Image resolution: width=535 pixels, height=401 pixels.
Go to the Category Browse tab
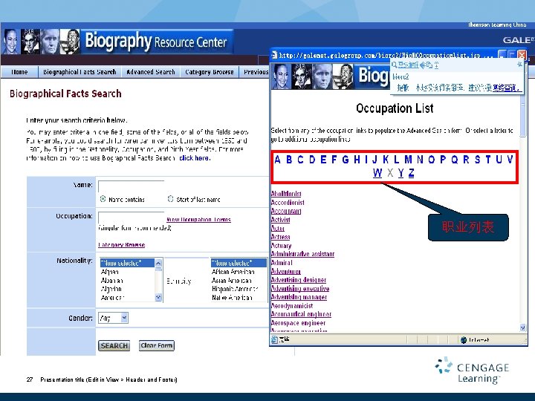pos(209,72)
